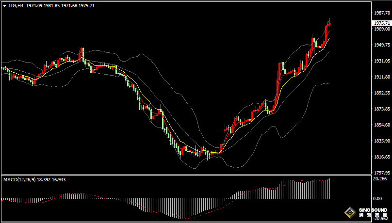The width and height of the screenshot is (392, 223).
Task: Click the current price tag 1975.71
Action: (x=381, y=23)
